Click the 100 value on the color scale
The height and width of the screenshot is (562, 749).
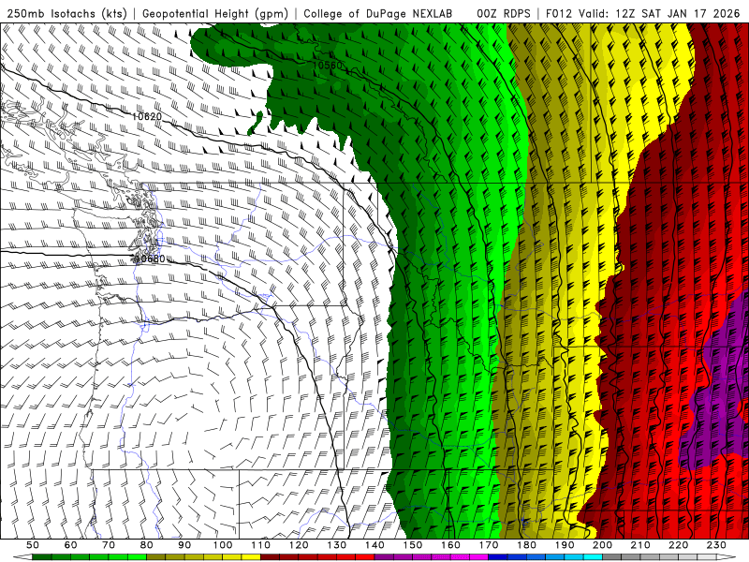tap(223, 545)
